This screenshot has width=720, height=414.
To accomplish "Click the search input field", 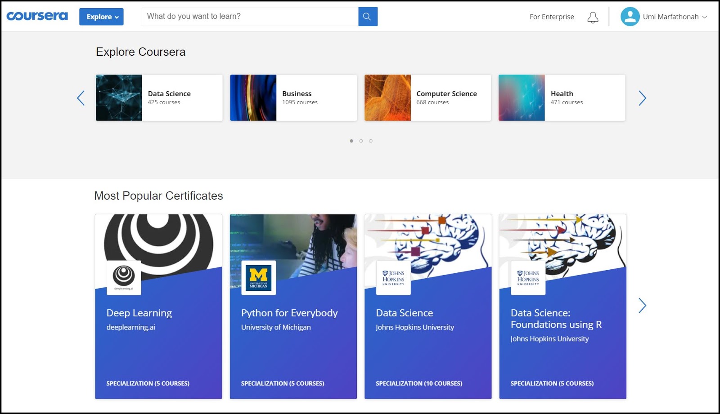I will (250, 16).
